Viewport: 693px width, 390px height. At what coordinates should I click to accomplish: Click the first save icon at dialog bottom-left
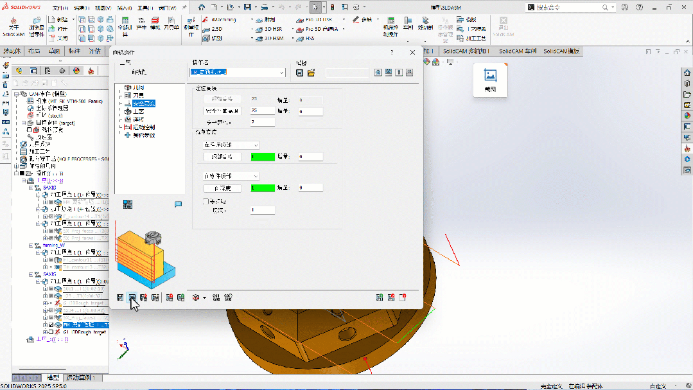point(120,297)
